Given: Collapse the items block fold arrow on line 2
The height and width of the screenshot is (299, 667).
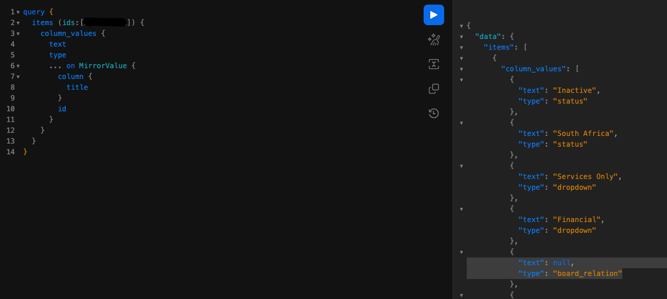Looking at the screenshot, I should pos(18,23).
